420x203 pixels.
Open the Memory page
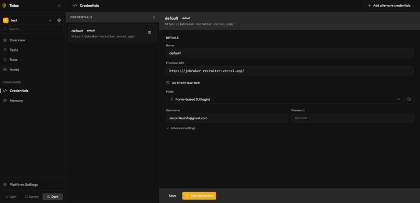(16, 100)
